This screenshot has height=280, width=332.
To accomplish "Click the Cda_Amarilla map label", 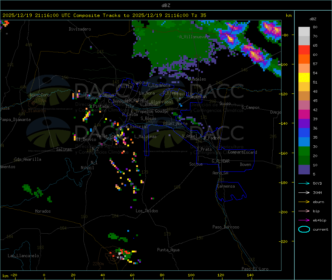I will point(28,159).
